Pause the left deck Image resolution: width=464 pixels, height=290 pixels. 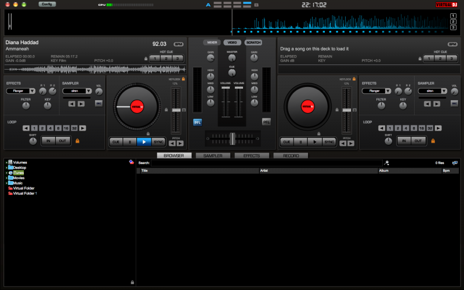(x=129, y=142)
